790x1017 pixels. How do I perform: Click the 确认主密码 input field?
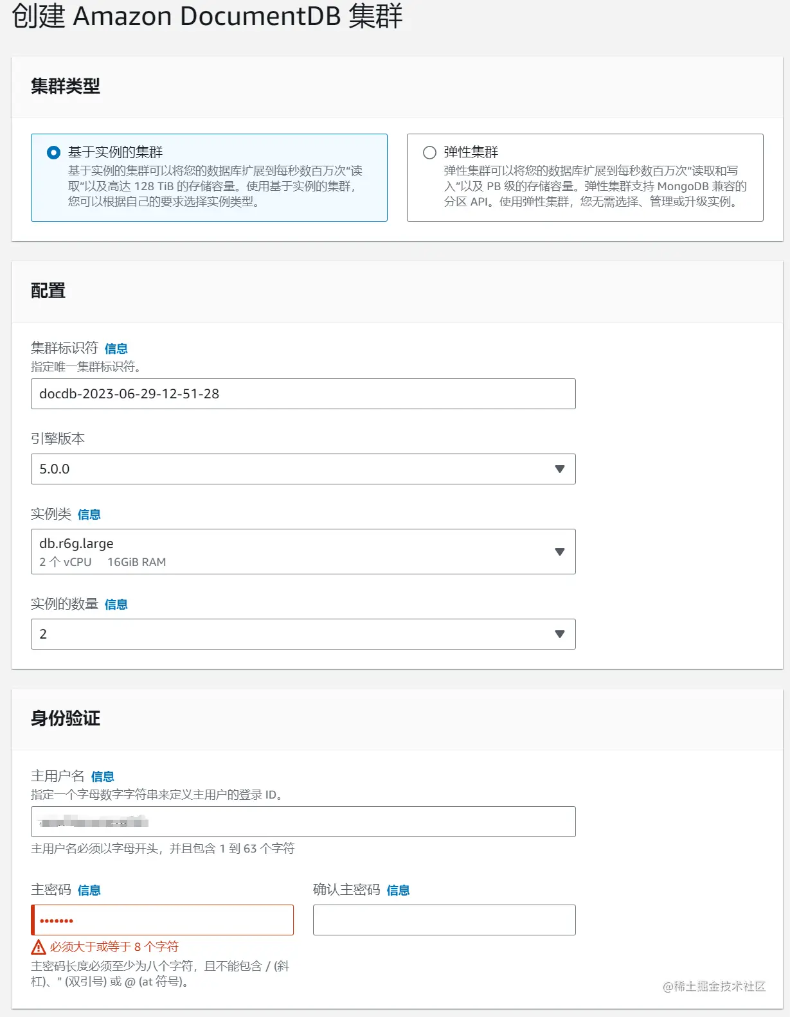pyautogui.click(x=444, y=920)
